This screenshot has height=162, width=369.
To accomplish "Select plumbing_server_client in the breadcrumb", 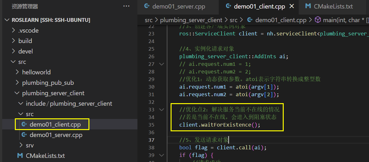I will [x=191, y=20].
